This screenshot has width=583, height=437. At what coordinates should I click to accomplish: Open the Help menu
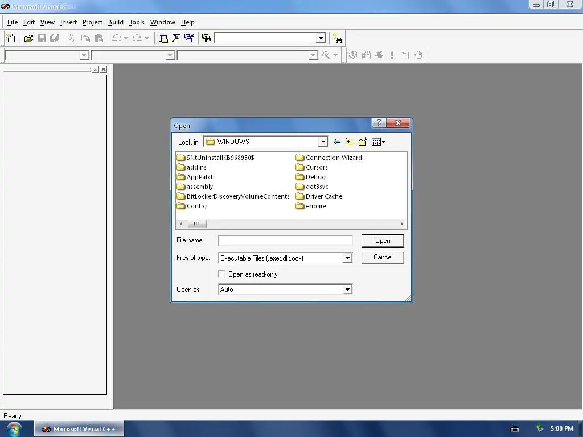tap(188, 22)
